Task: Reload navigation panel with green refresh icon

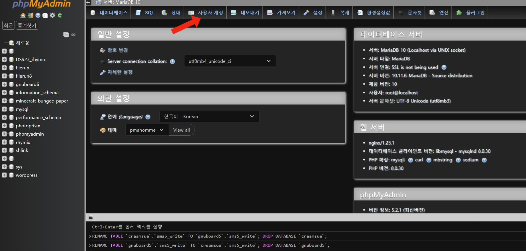Action: [60, 15]
